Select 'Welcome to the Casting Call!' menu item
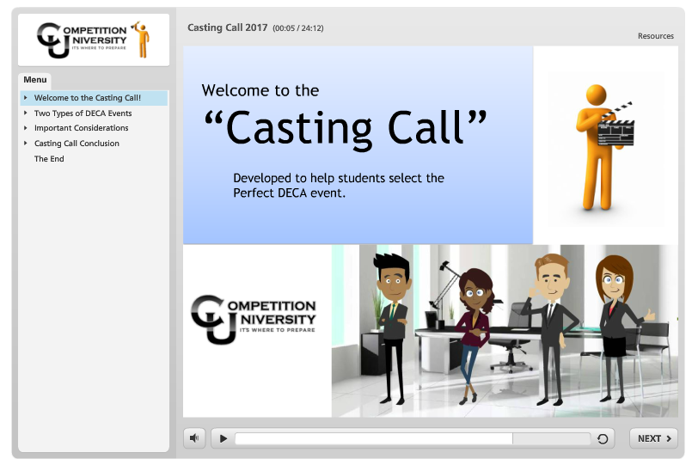 click(94, 98)
